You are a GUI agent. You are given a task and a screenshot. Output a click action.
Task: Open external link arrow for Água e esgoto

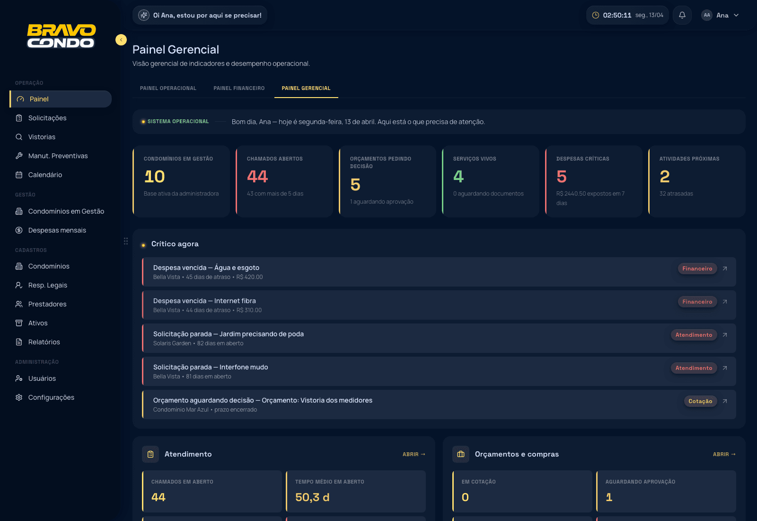[x=725, y=269]
